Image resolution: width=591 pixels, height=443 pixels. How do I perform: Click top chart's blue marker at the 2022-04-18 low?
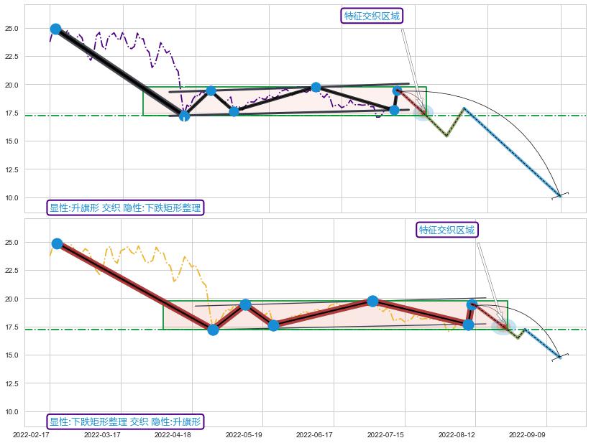point(184,116)
